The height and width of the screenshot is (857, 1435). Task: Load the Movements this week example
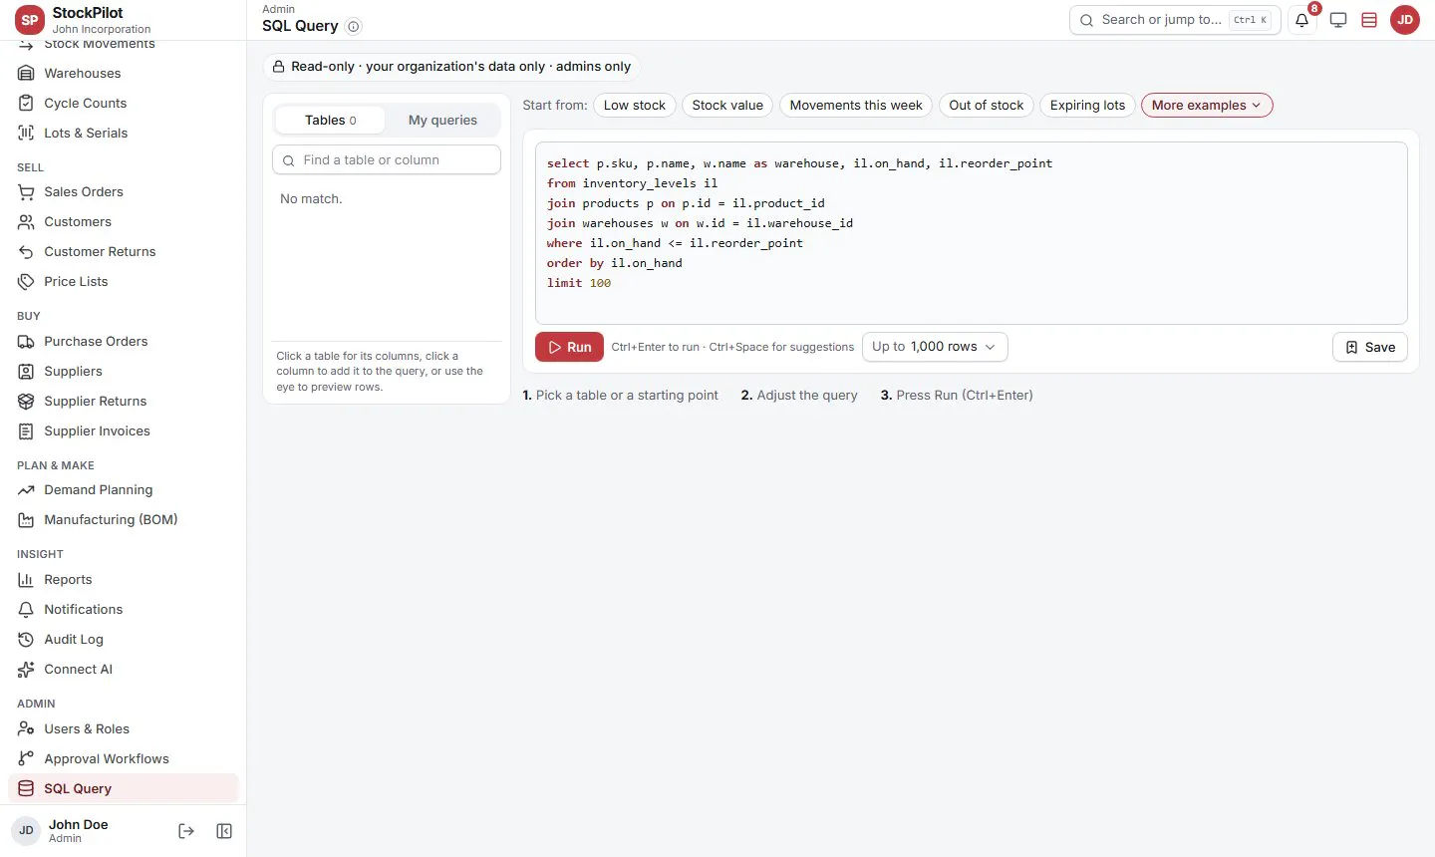[856, 105]
